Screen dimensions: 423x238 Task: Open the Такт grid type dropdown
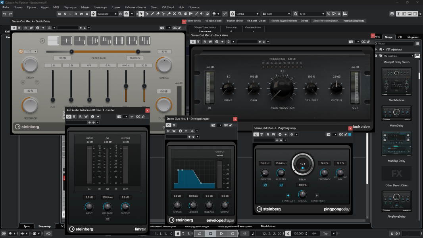[277, 14]
